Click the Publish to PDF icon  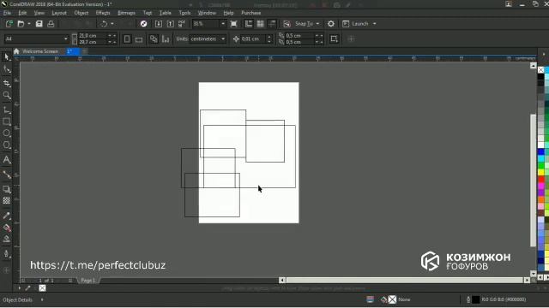[x=182, y=24]
